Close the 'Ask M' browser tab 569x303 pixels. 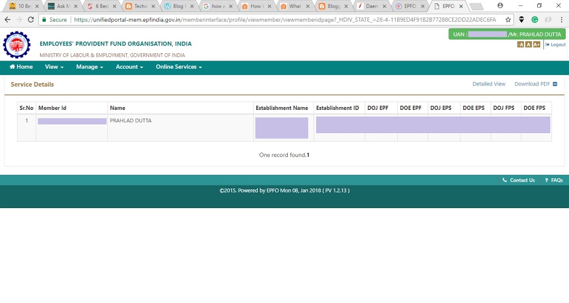coord(76,6)
